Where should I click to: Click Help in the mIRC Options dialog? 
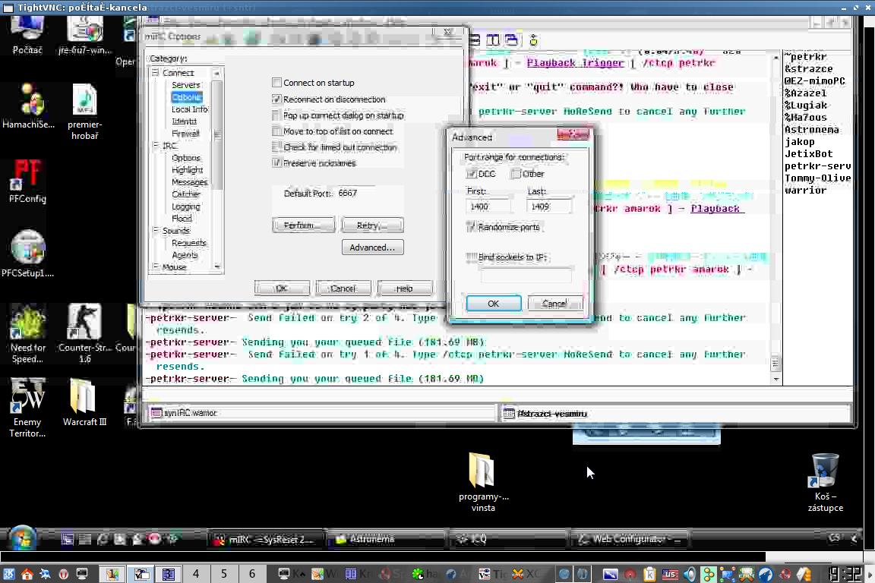405,288
